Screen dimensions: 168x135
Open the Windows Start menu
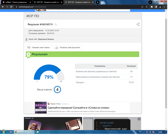click(3, 132)
